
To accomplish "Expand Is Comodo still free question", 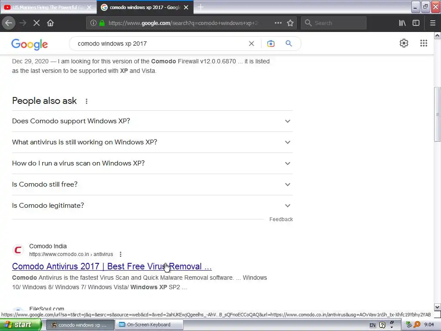I will pyautogui.click(x=152, y=184).
